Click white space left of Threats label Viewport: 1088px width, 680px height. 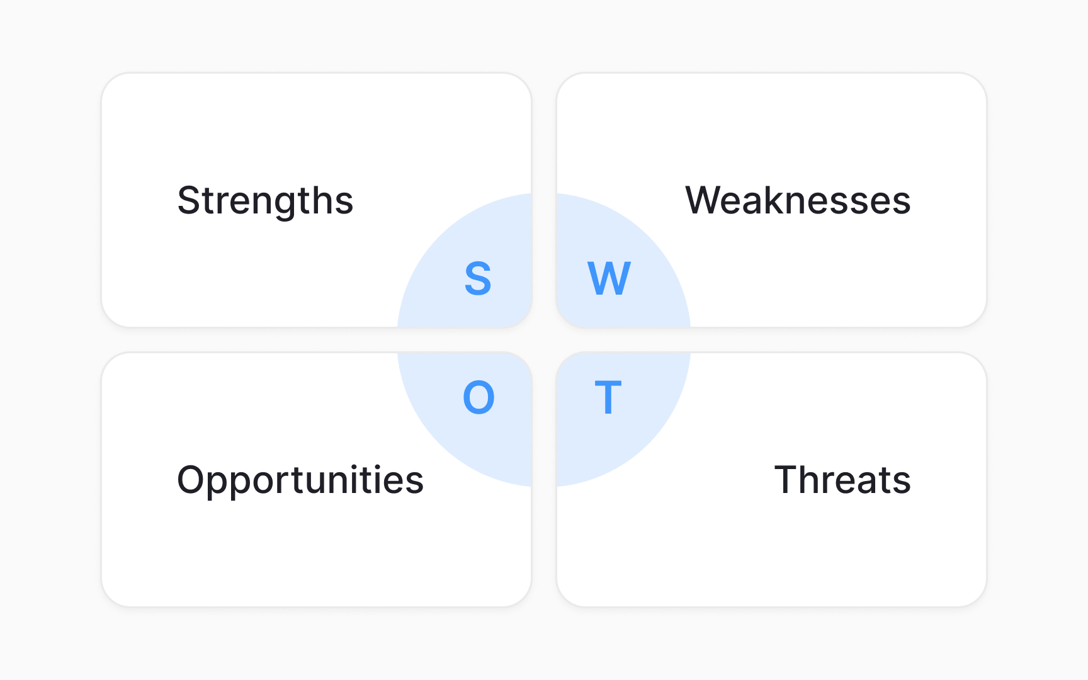[730, 480]
